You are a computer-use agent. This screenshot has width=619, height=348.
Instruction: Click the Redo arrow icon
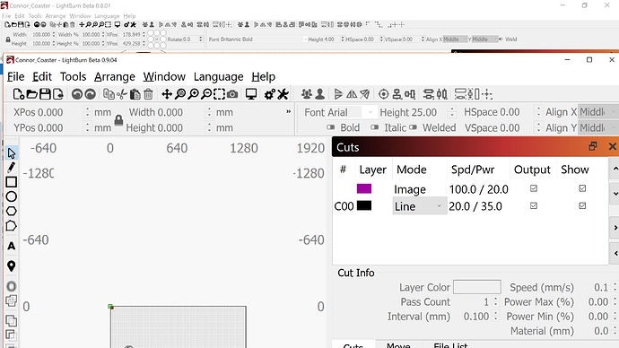pos(91,94)
